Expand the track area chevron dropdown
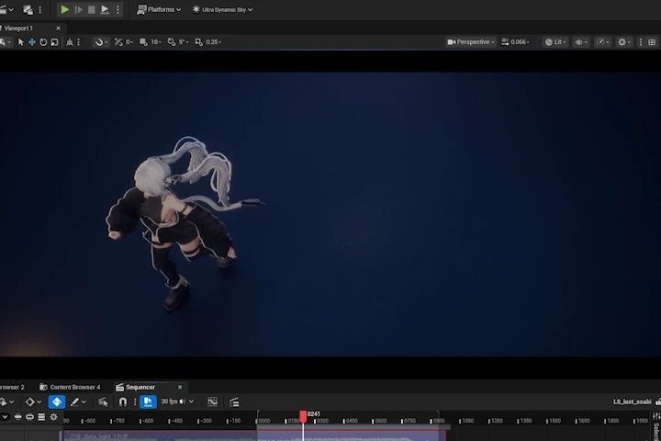The height and width of the screenshot is (441, 661). click(5, 417)
